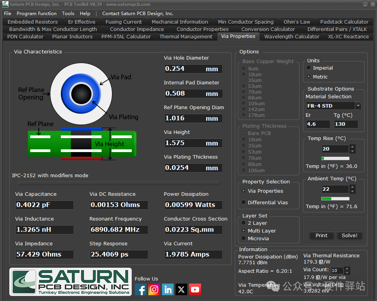Switch to Differential Pairs / XTALK tab
The image size is (377, 301).
coord(337,29)
